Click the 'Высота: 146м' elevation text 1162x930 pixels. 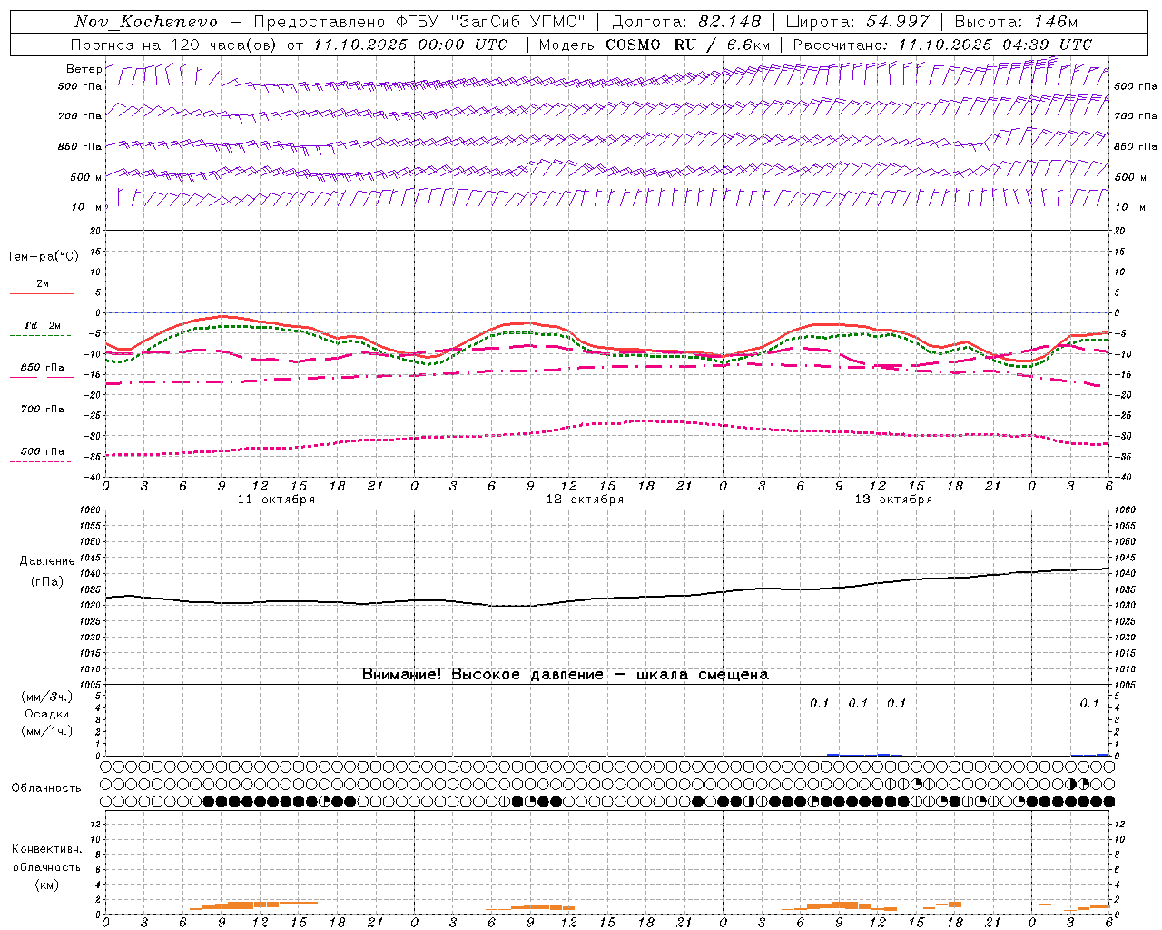(1016, 22)
